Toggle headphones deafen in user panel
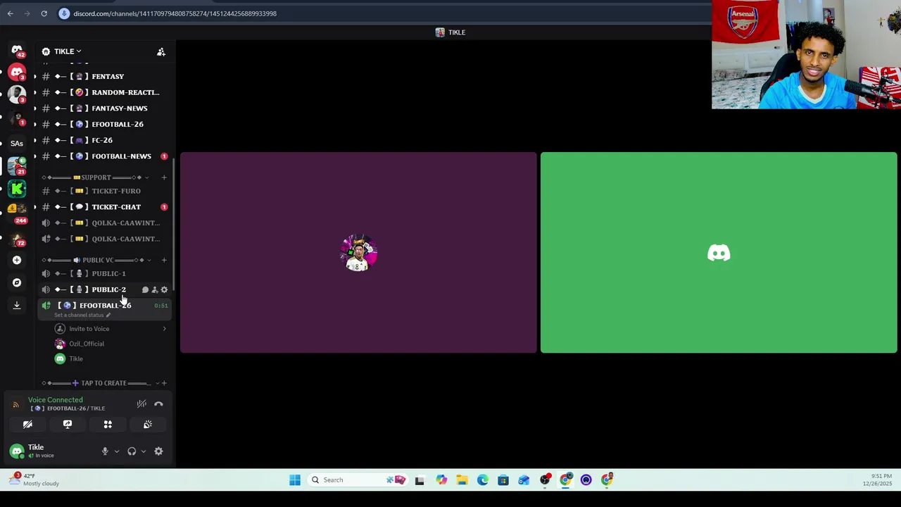 coord(132,451)
